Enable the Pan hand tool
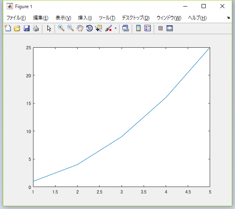Screen dimensions: 235x209 [x=80, y=28]
